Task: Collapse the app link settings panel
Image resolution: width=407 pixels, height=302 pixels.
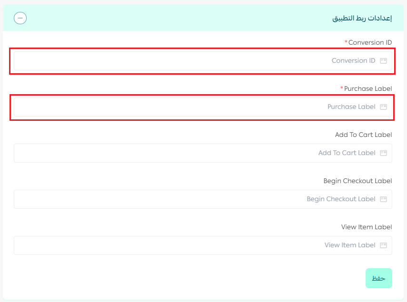Action: tap(20, 18)
